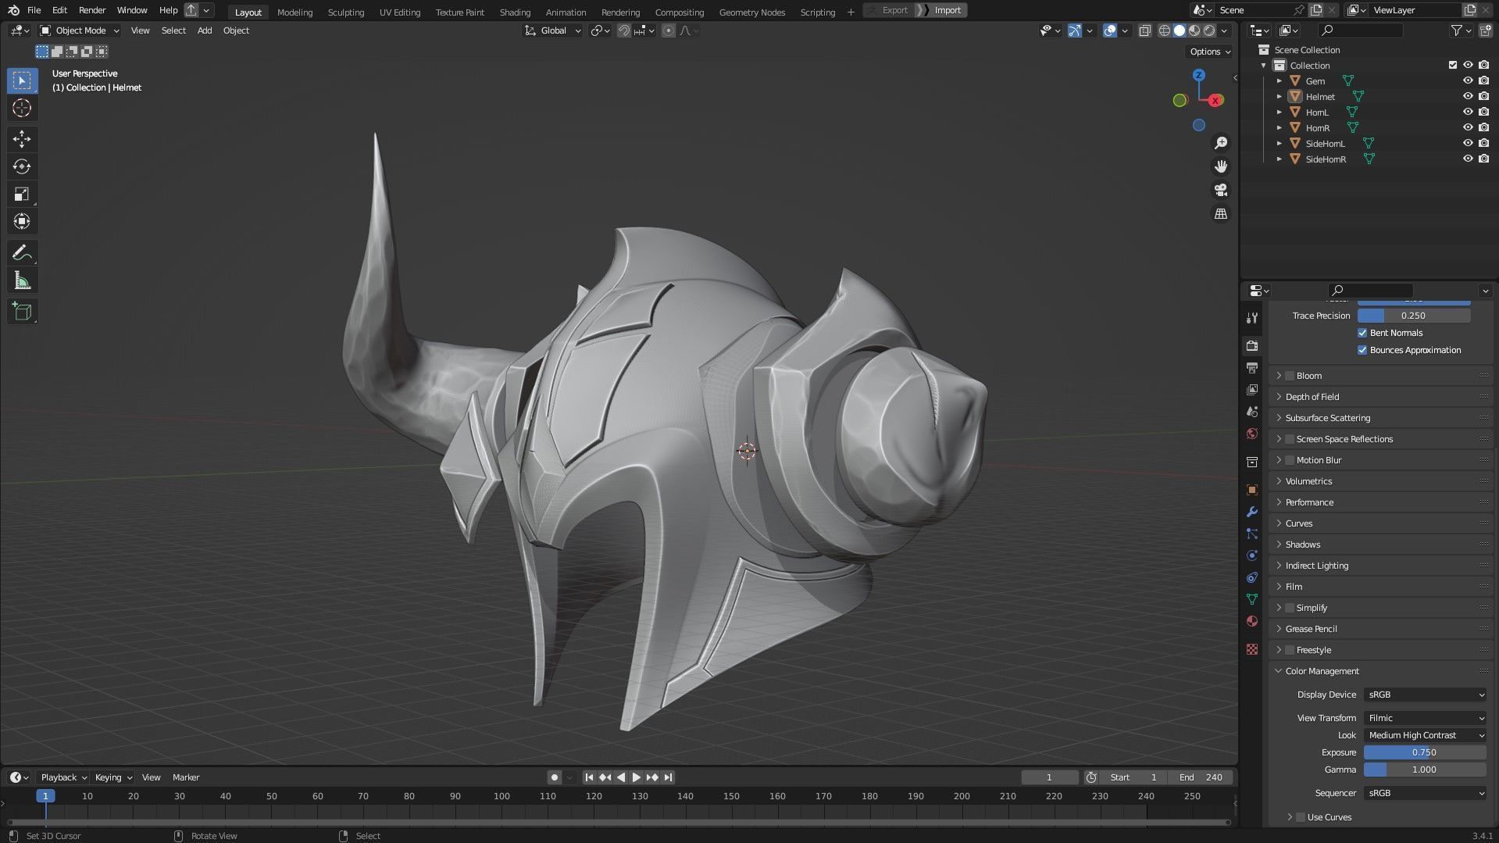
Task: Open the Options button in viewport
Action: pyautogui.click(x=1209, y=52)
